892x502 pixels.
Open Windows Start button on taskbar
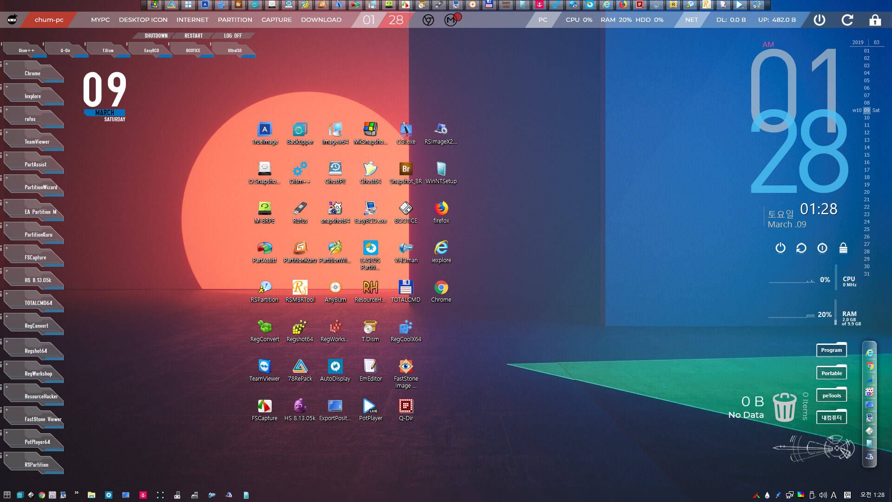pos(7,495)
